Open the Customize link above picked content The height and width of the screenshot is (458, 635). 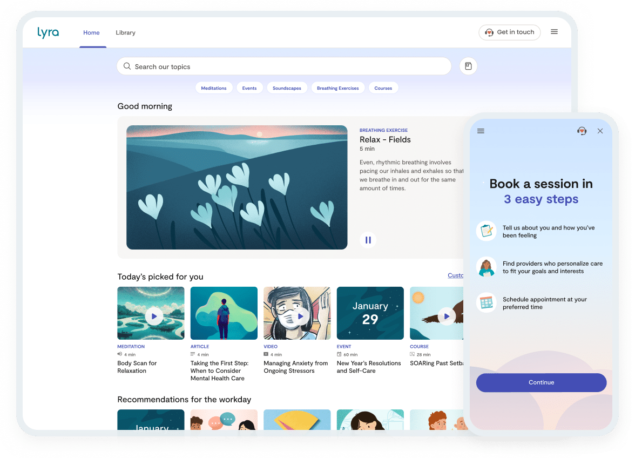[x=456, y=275]
